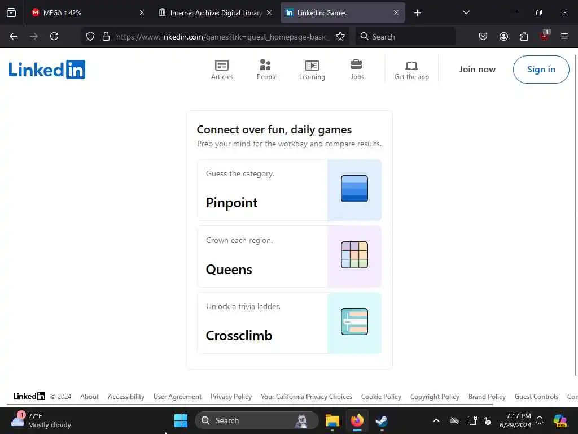Viewport: 578px width, 434px height.
Task: Open the notifications bell icon
Action: click(540, 420)
